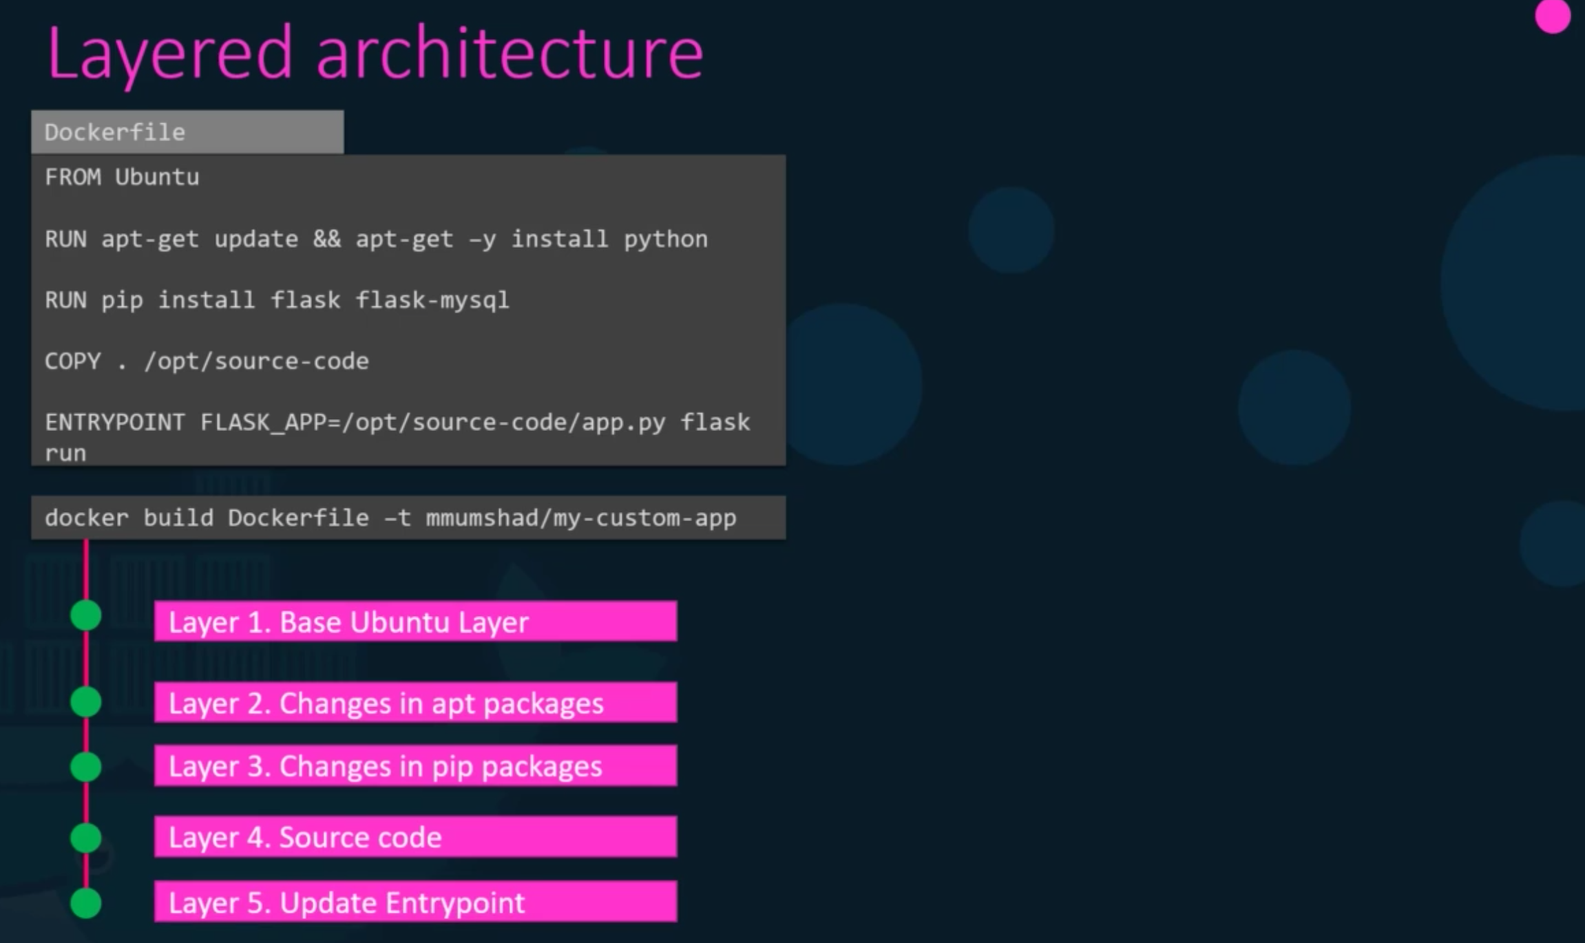Click the Dockerfile header tab

pos(187,132)
